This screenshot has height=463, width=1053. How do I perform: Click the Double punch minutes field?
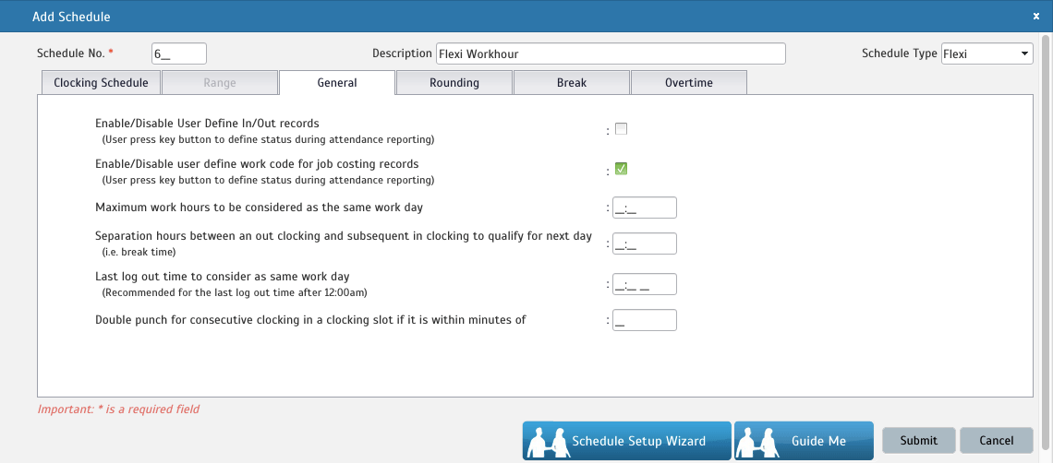tap(644, 320)
